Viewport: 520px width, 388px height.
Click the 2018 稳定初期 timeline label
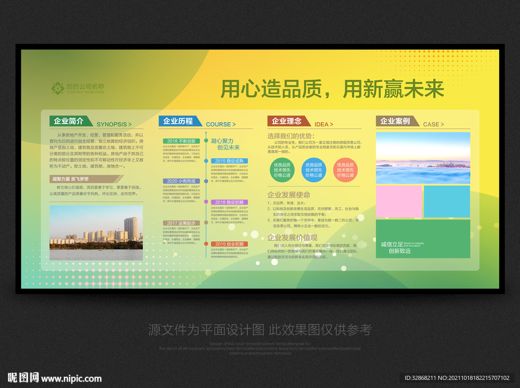[229, 202]
